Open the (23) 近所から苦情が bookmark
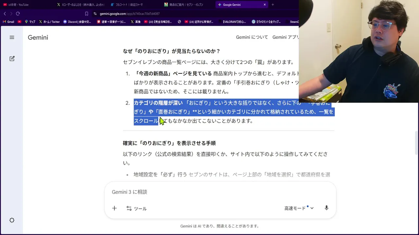This screenshot has width=419, height=235. coord(199,22)
